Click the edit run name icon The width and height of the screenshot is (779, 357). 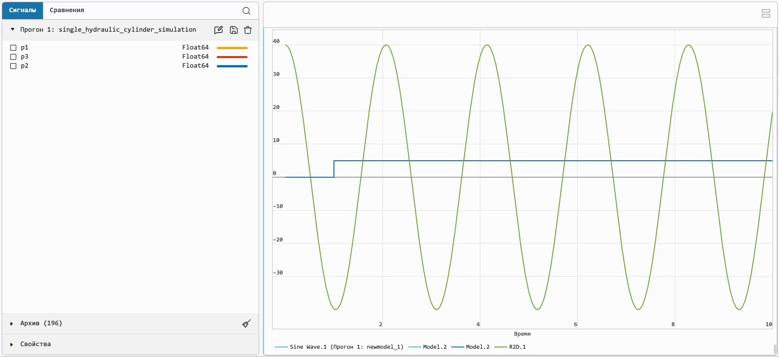coord(219,30)
